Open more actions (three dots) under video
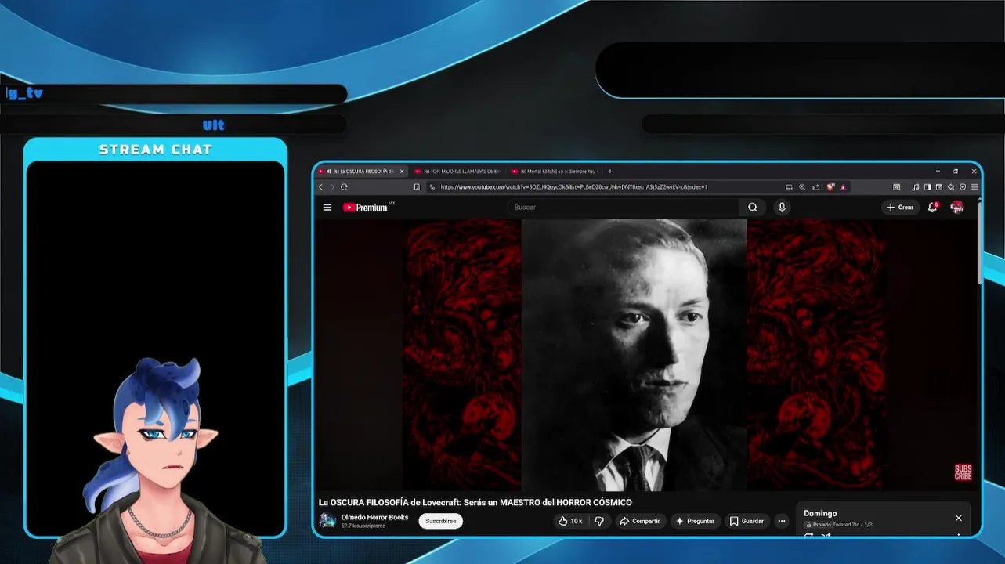 coord(781,521)
